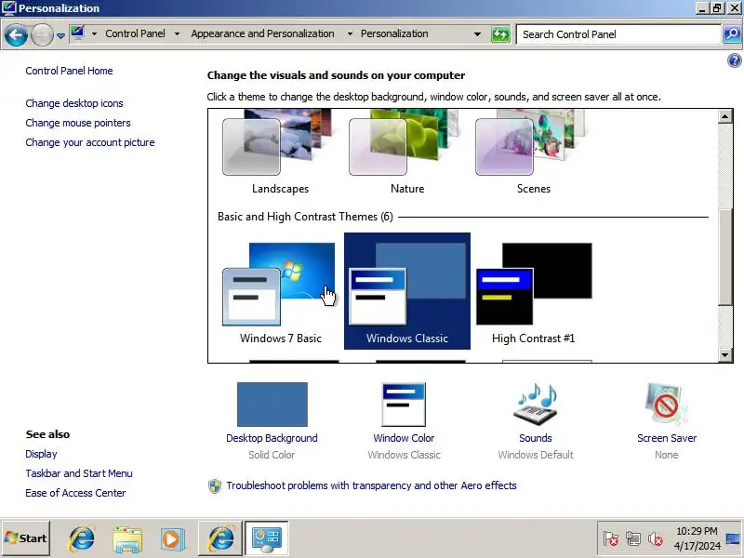Image resolution: width=744 pixels, height=558 pixels.
Task: Go to Control Panel Home
Action: 69,71
